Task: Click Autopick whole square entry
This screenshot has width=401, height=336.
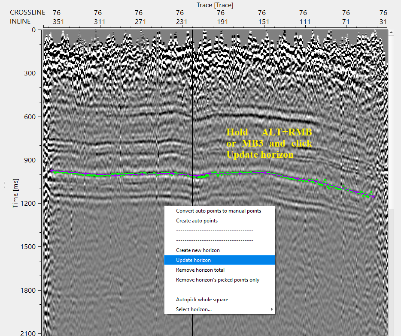Action: (202, 300)
